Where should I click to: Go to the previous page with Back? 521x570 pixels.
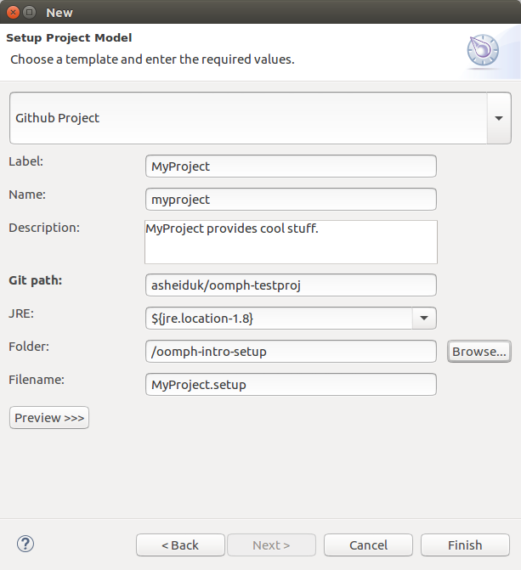point(180,545)
